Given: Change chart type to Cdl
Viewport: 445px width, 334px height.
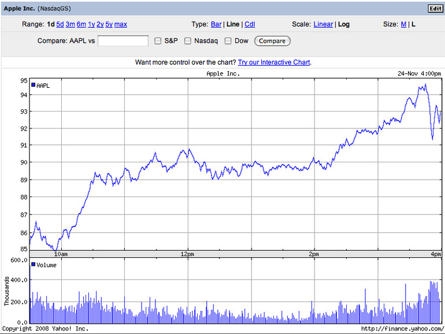Looking at the screenshot, I should pyautogui.click(x=250, y=24).
